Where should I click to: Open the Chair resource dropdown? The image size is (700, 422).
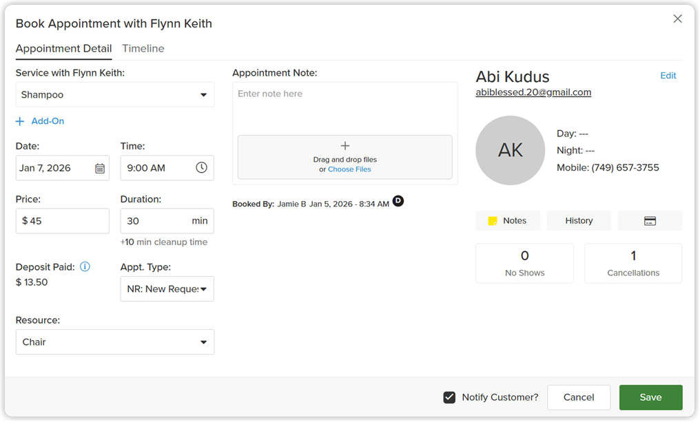click(x=115, y=342)
